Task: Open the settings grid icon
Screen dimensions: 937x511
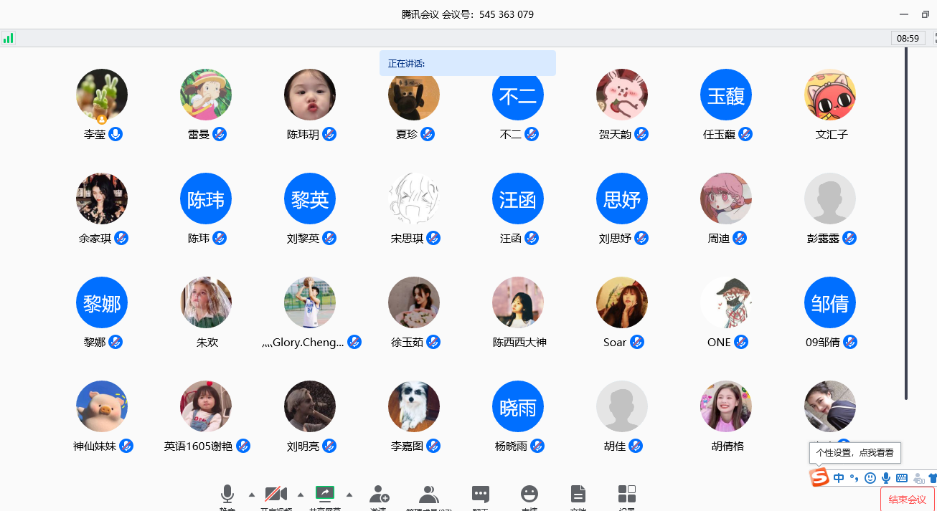Action: point(627,494)
